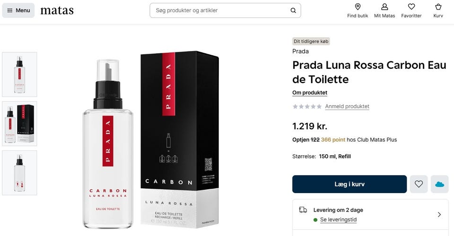The height and width of the screenshot is (236, 454).
Task: Open Se leveringstid link
Action: tap(338, 219)
